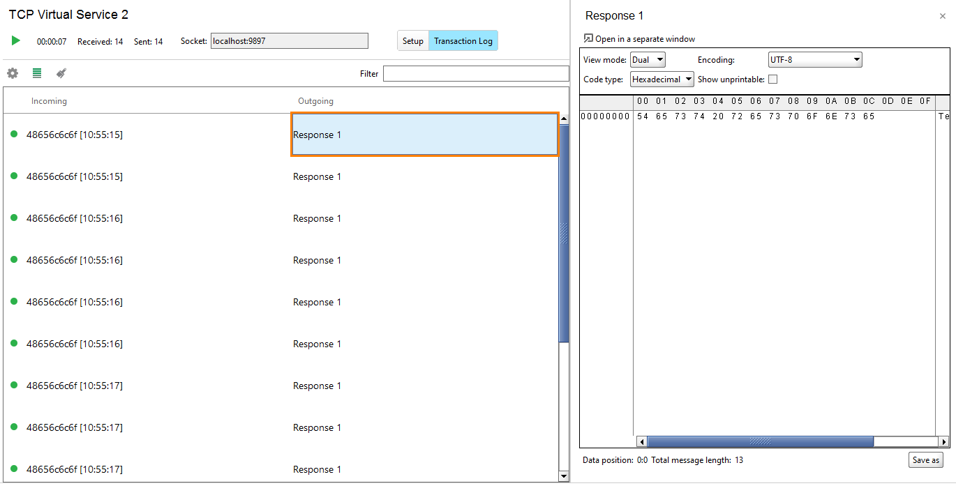Image resolution: width=956 pixels, height=502 pixels.
Task: Click the horizontal scrollbar in the hex viewer
Action: click(761, 441)
